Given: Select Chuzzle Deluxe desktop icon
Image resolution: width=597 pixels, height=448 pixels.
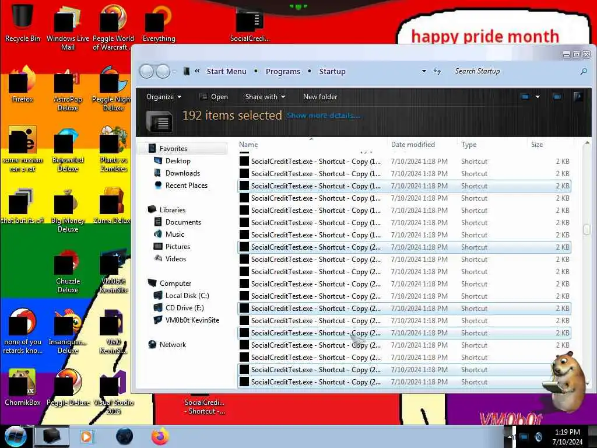Looking at the screenshot, I should pos(68,271).
